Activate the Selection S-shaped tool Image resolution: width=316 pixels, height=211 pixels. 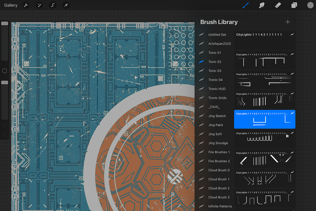[53, 5]
